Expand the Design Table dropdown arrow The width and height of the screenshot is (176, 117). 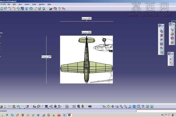[48, 108]
